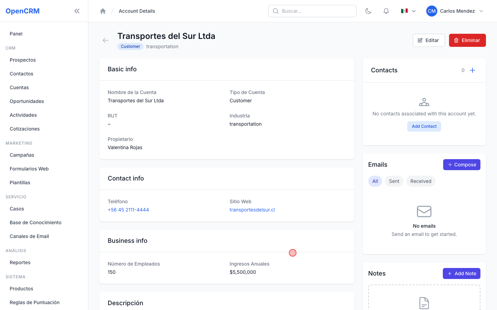The width and height of the screenshot is (497, 310).
Task: Go to Plantillas
Action: (44, 183)
